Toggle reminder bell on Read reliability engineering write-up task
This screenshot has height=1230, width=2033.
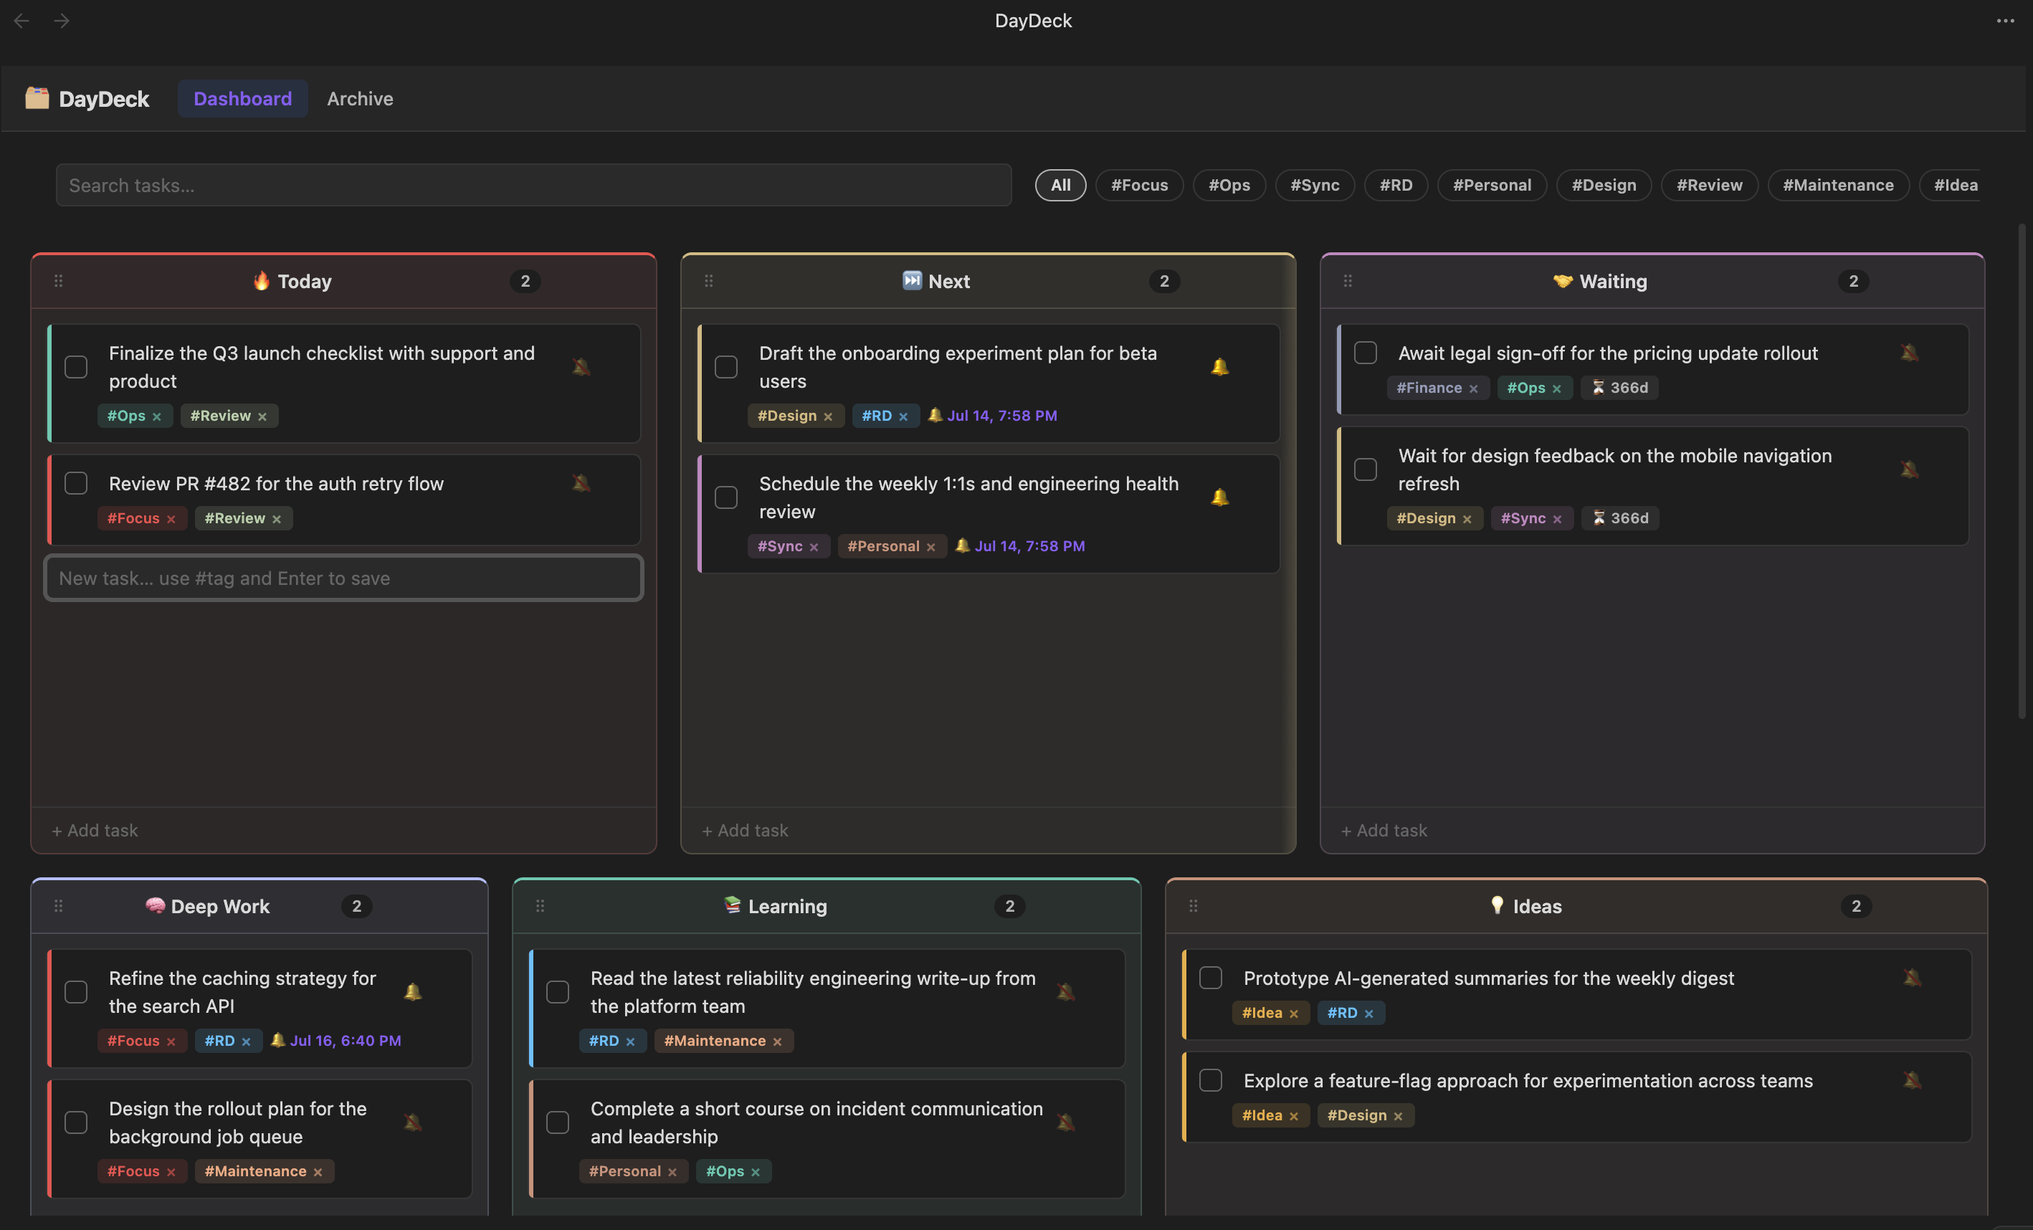click(x=1065, y=991)
